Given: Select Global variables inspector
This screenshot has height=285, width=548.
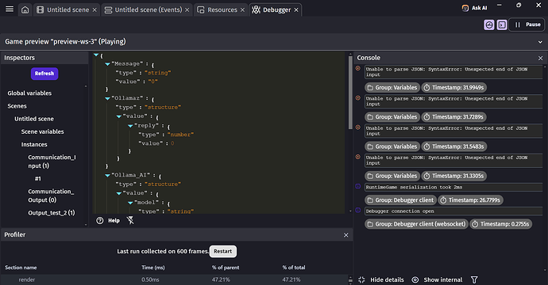Looking at the screenshot, I should tap(29, 93).
